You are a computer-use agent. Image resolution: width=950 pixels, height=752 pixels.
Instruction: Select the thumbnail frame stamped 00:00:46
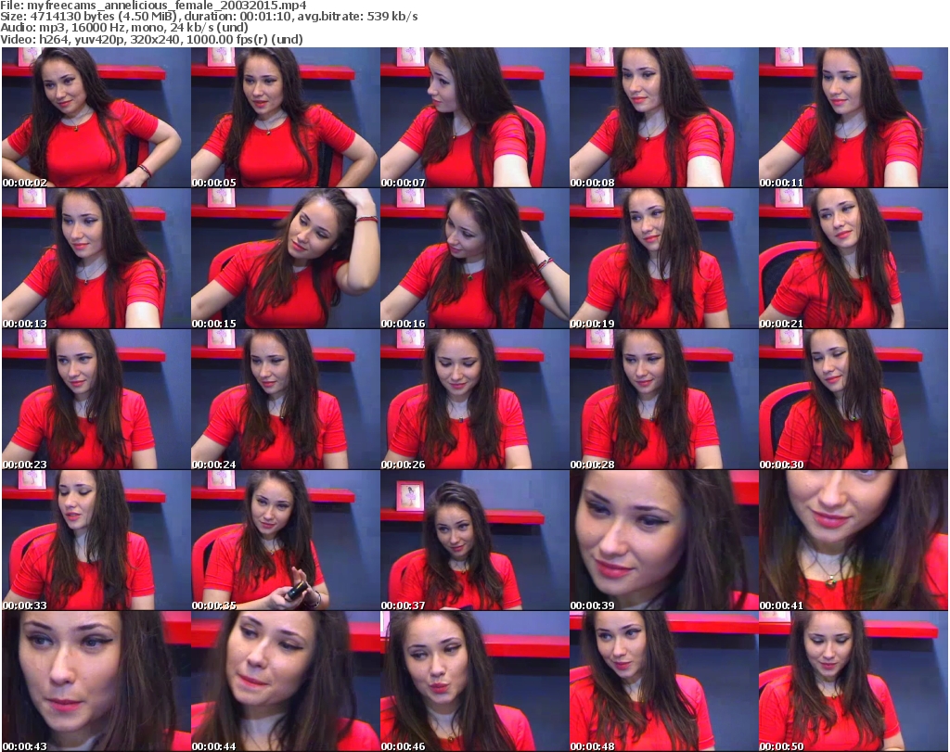[474, 682]
